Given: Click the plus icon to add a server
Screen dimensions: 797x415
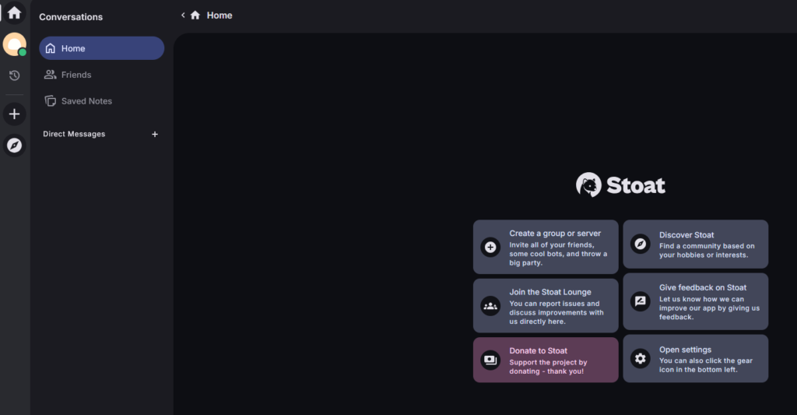Looking at the screenshot, I should [14, 114].
